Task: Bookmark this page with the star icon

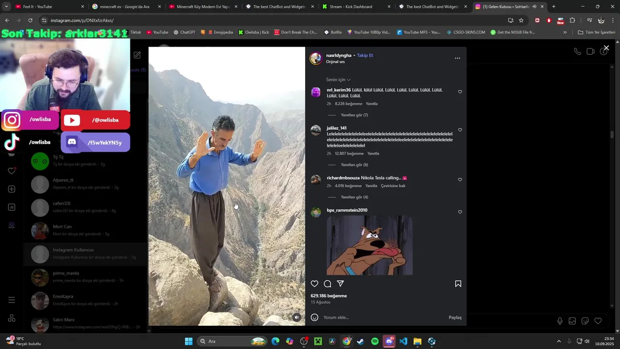Action: [521, 20]
